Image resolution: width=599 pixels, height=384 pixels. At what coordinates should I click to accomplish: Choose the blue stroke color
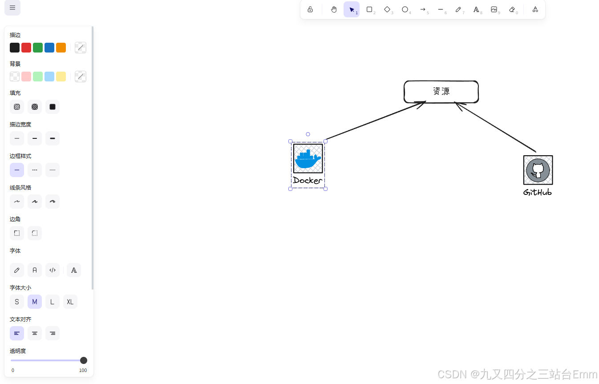click(49, 48)
